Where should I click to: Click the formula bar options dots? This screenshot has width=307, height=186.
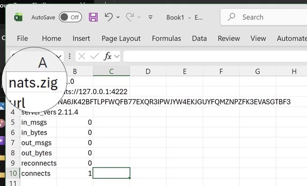pos(70,56)
